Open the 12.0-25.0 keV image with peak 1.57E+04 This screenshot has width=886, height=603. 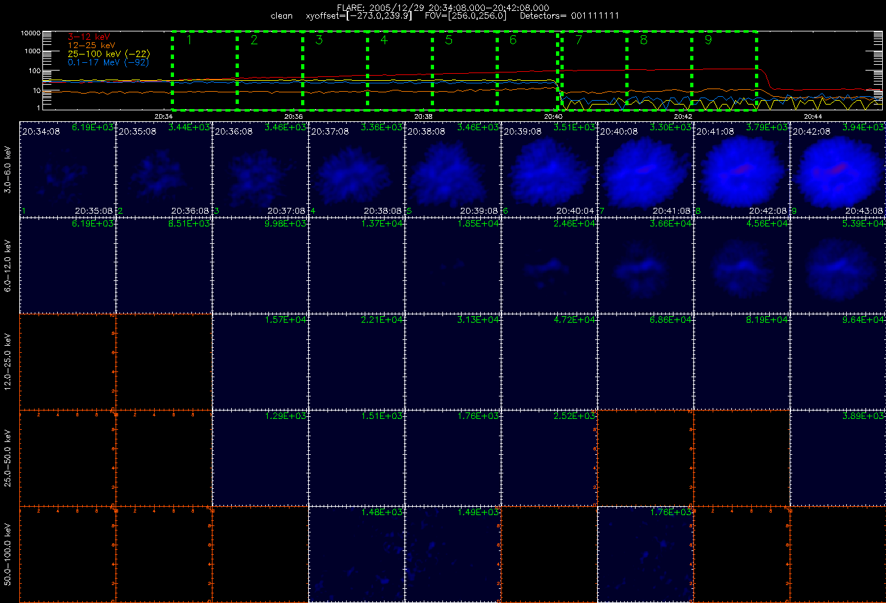(261, 362)
